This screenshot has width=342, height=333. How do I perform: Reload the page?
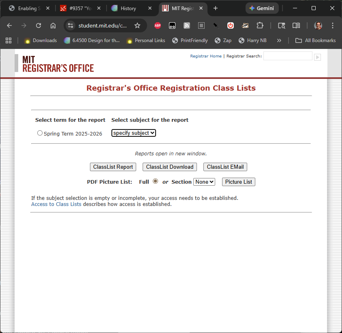[x=38, y=25]
